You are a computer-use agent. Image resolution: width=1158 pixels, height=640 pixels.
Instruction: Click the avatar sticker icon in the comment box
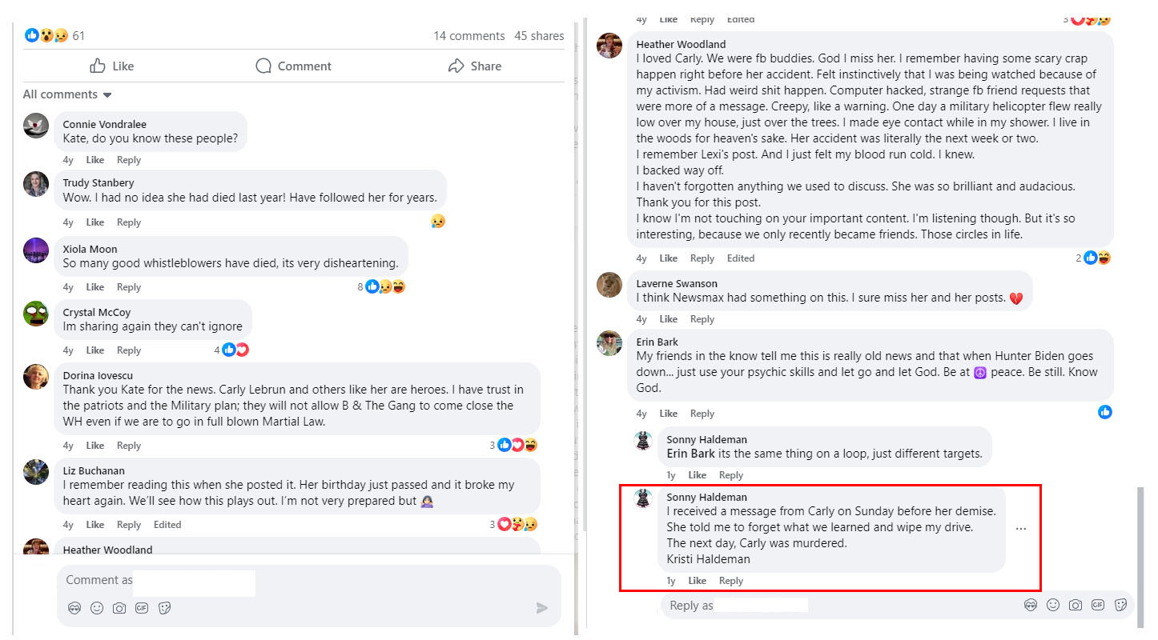74,608
